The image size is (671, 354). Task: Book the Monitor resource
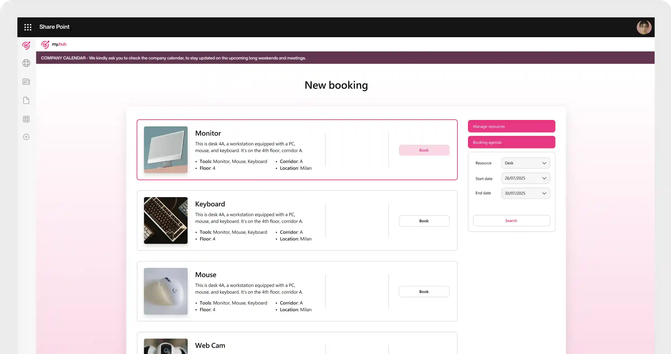pyautogui.click(x=424, y=150)
